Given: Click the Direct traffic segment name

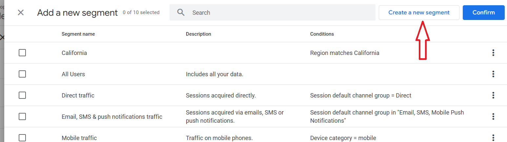Looking at the screenshot, I should point(78,95).
